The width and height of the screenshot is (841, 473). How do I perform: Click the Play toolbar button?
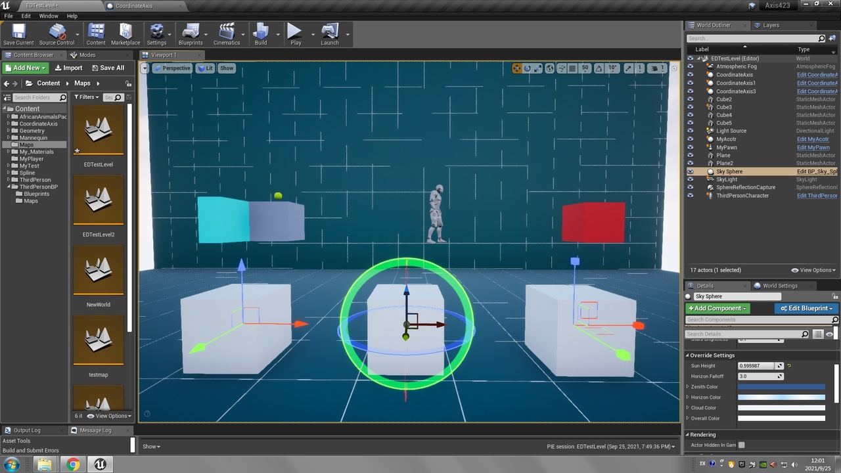296,34
